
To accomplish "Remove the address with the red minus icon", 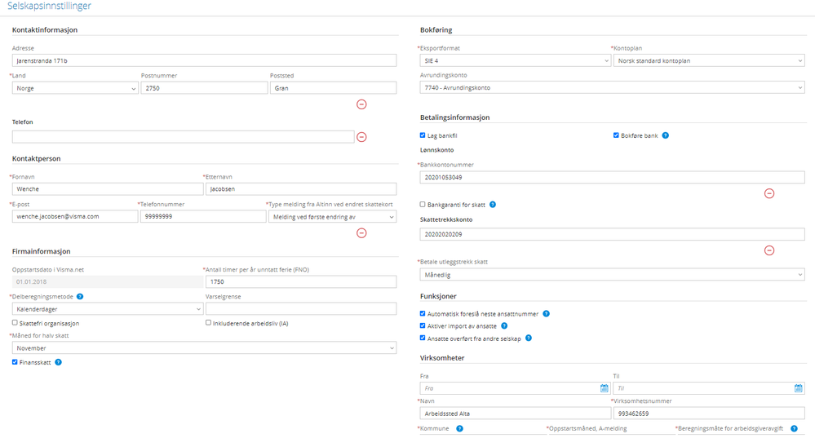I will [x=361, y=104].
